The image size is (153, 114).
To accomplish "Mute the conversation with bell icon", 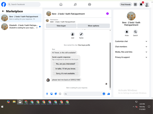I will (x=127, y=32).
